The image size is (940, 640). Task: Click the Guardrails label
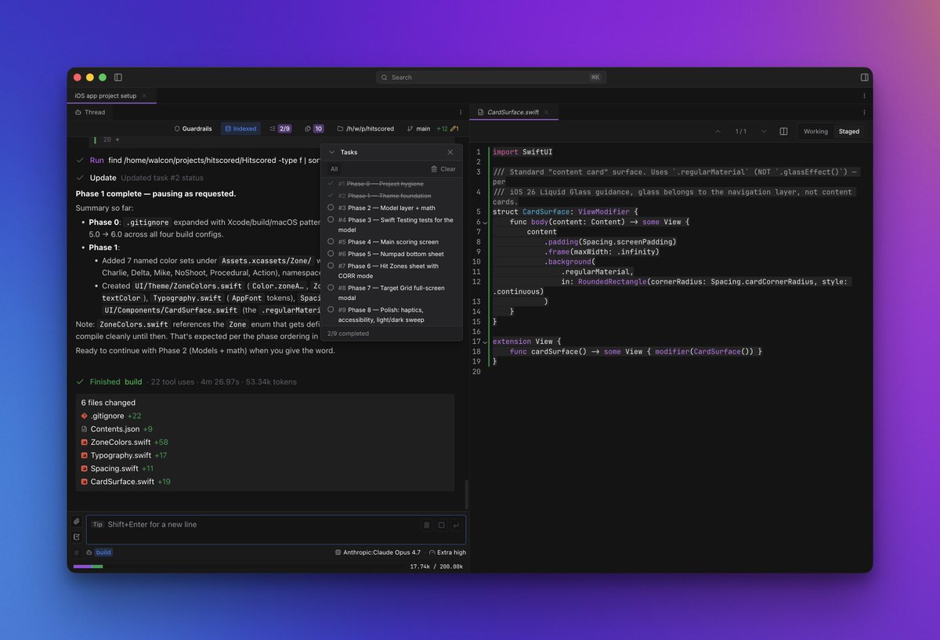click(x=198, y=128)
